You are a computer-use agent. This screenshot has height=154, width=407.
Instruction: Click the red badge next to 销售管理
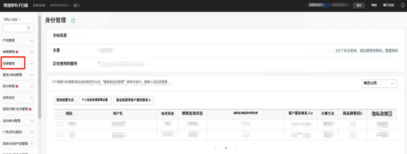[17, 52]
